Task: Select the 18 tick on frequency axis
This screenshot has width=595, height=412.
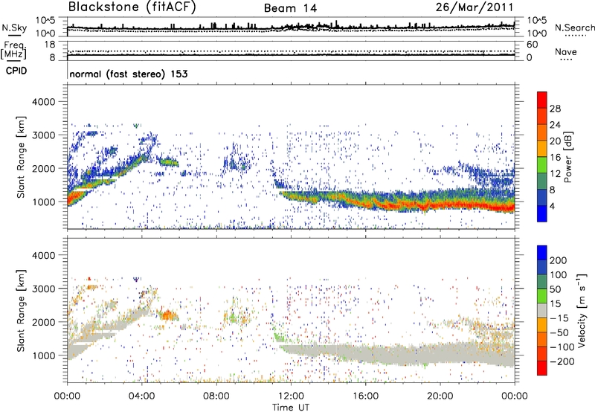Action: pyautogui.click(x=50, y=45)
